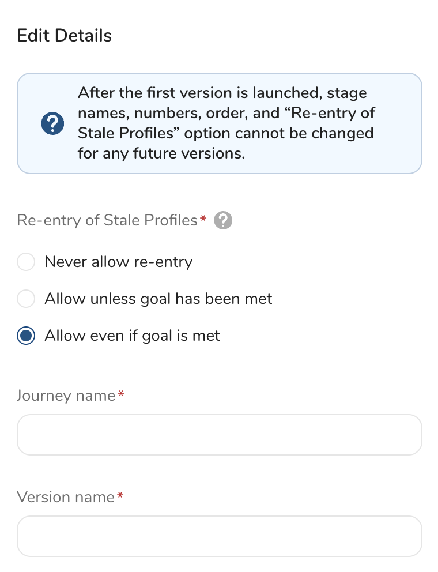438x572 pixels.
Task: Click the "Version name" field label
Action: click(x=65, y=497)
